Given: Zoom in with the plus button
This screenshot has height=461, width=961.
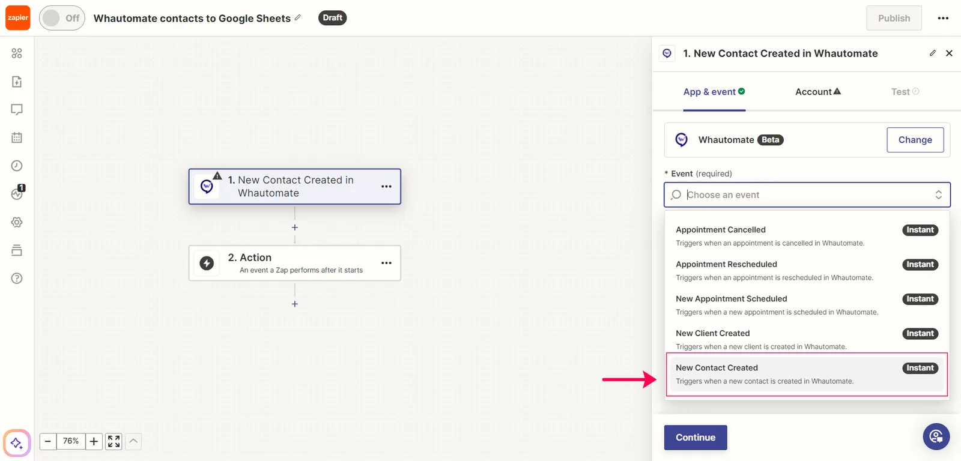Looking at the screenshot, I should coord(94,442).
